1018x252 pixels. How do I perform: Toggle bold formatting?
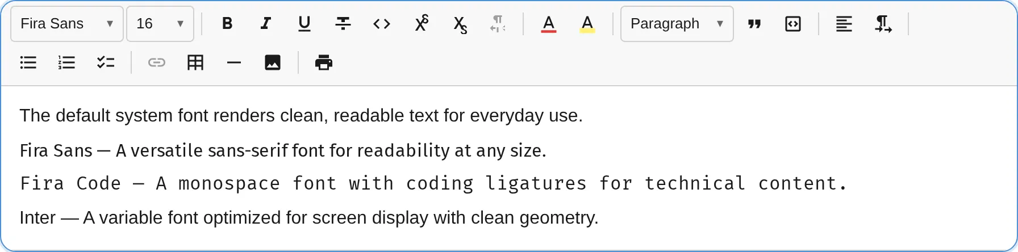point(227,24)
